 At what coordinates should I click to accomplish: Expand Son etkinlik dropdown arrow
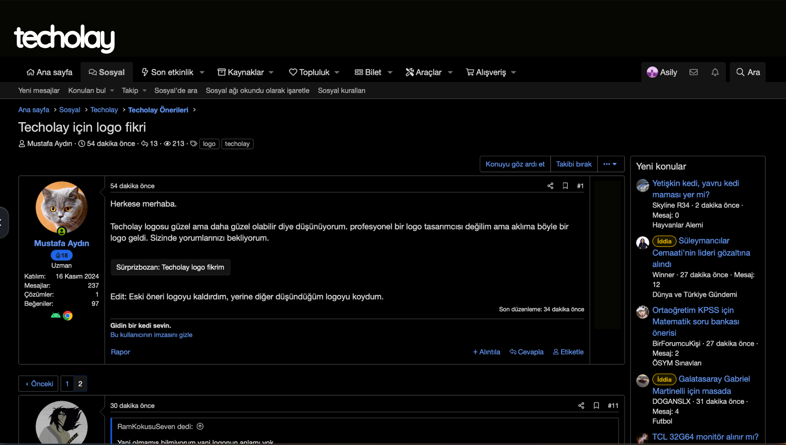[202, 72]
